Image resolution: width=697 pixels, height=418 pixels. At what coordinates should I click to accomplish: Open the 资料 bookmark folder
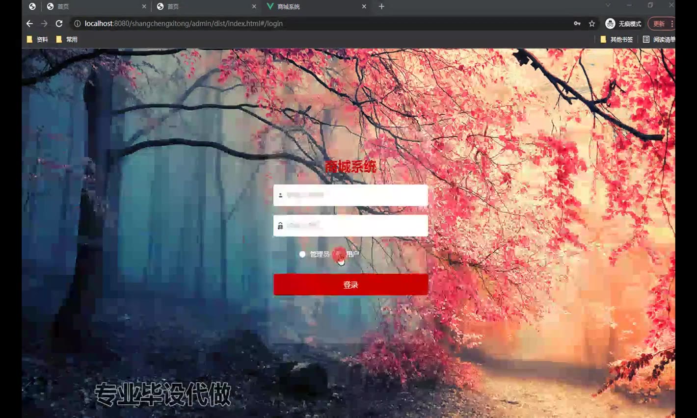(37, 39)
